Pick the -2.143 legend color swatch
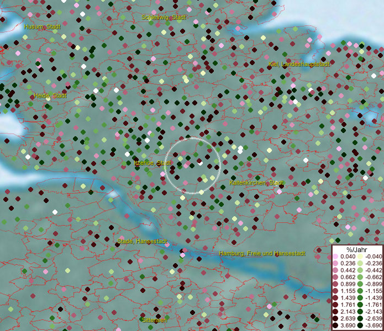Viewport: 384px width, 331px height. coord(360,312)
